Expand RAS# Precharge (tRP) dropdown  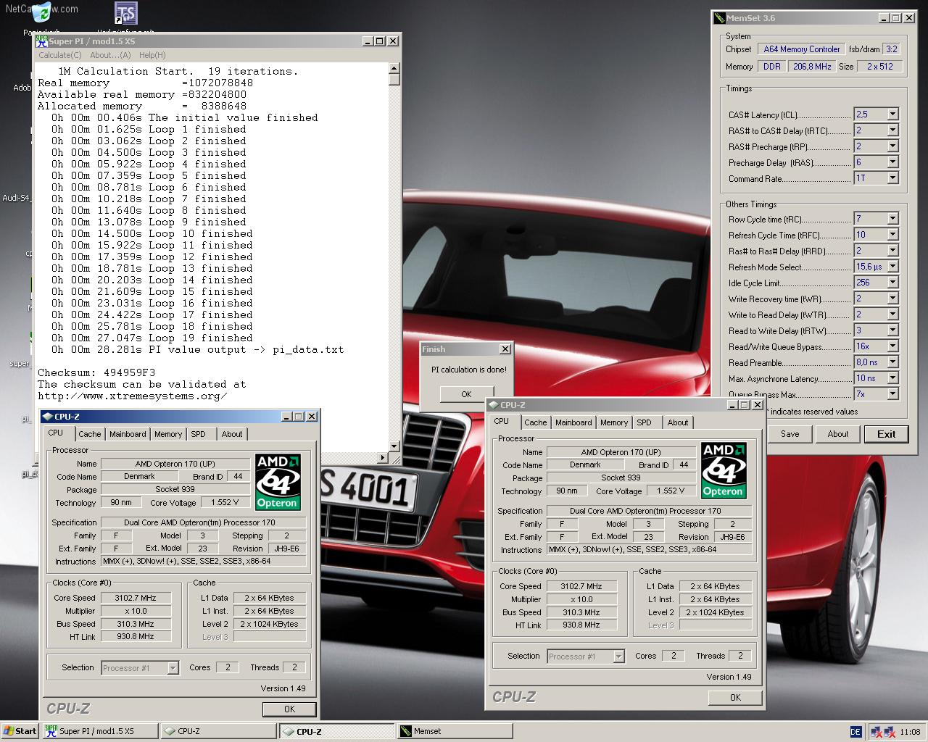coord(892,146)
